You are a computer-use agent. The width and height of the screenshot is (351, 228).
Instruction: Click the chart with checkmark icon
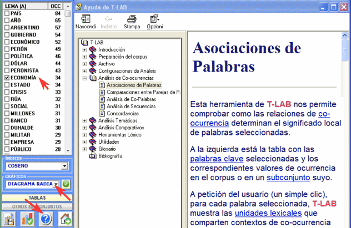[28, 219]
